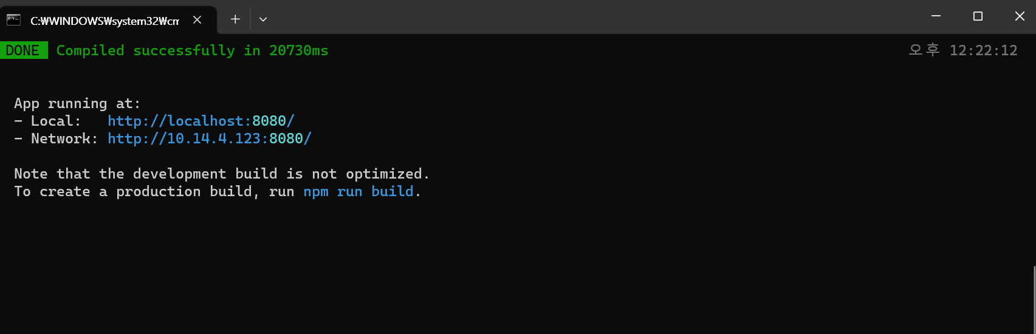
Task: Click the empty title bar area
Action: tap(595, 17)
